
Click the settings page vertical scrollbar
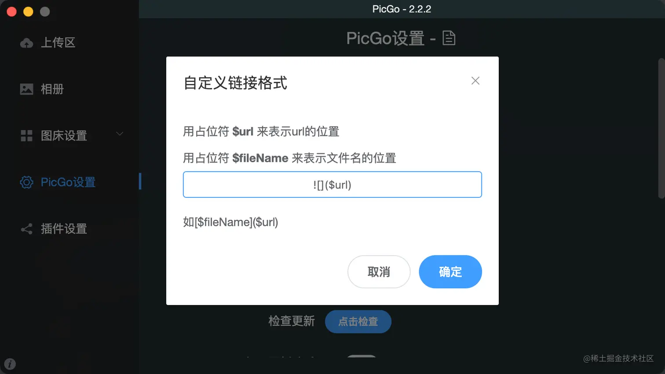(661, 128)
